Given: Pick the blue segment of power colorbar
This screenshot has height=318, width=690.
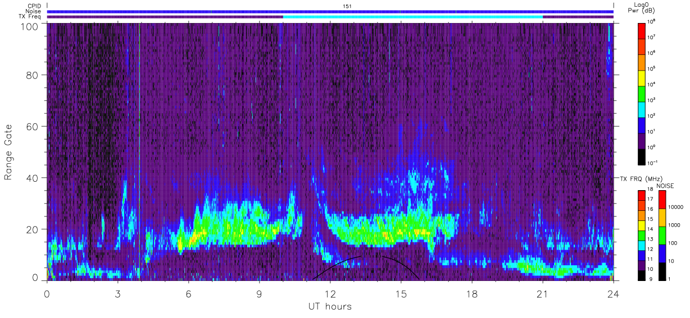Looking at the screenshot, I should pyautogui.click(x=642, y=125).
